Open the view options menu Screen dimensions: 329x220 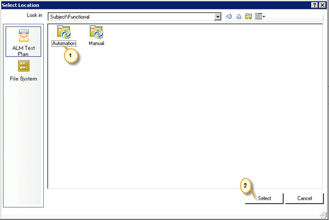(x=260, y=16)
